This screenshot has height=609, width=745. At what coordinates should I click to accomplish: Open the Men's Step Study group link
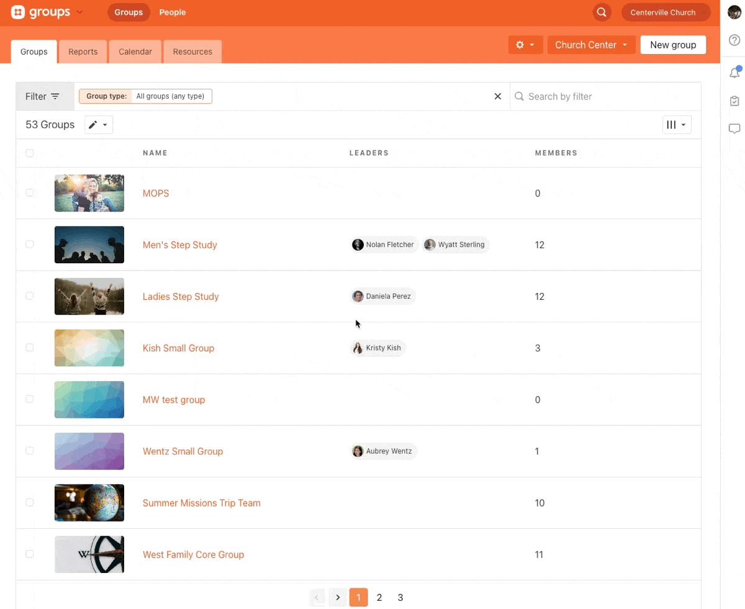[x=179, y=245]
